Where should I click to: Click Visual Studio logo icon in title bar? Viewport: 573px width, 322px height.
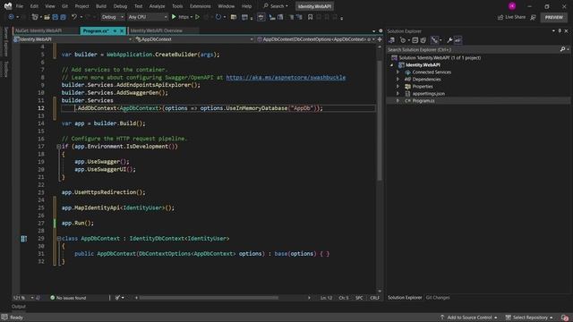click(x=8, y=6)
